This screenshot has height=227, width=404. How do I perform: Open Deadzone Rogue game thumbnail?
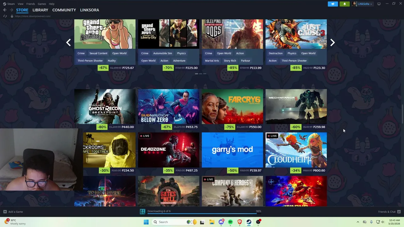click(x=169, y=150)
